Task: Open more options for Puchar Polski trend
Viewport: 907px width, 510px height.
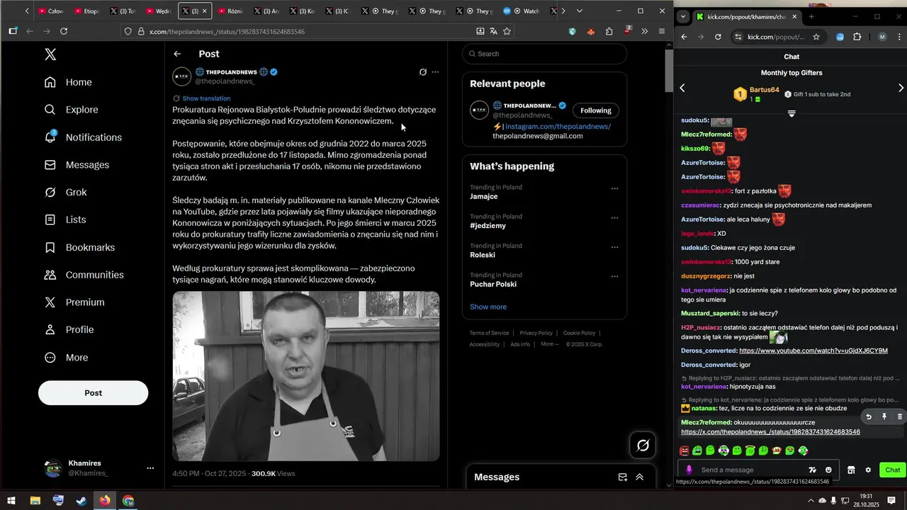Action: 614,276
